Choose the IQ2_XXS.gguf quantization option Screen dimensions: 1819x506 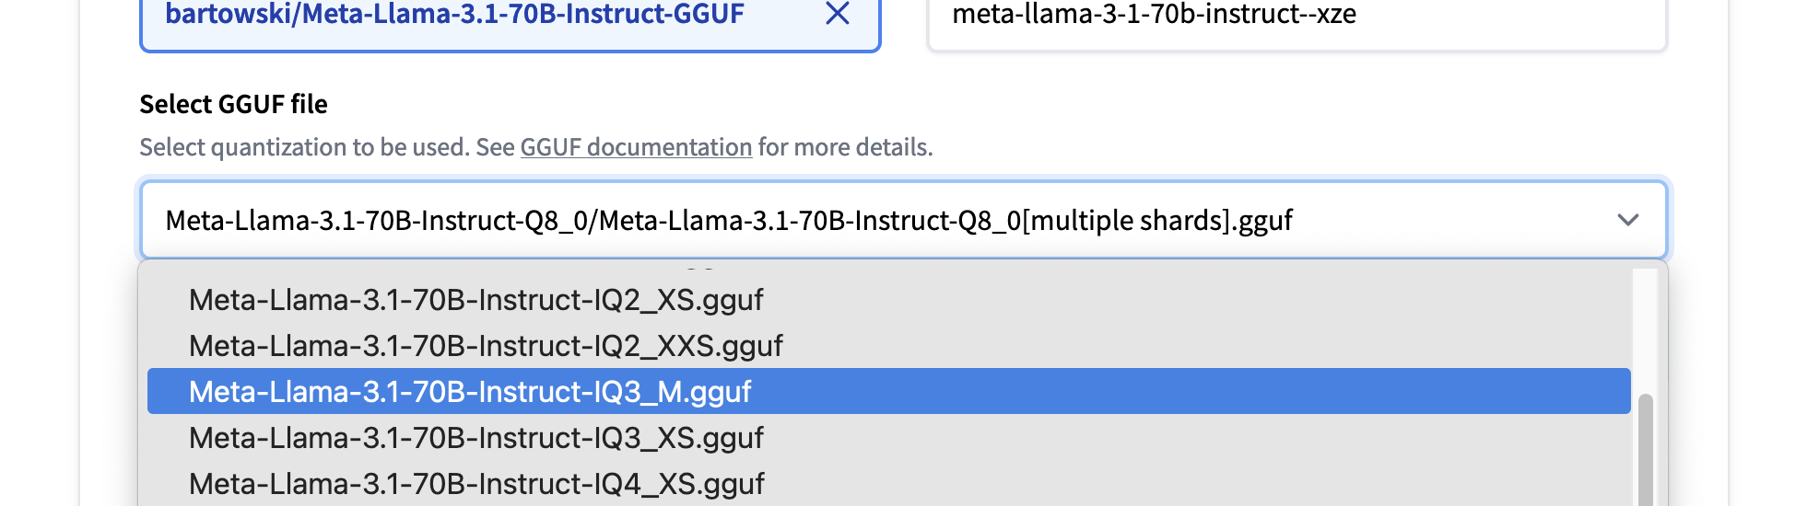click(485, 346)
